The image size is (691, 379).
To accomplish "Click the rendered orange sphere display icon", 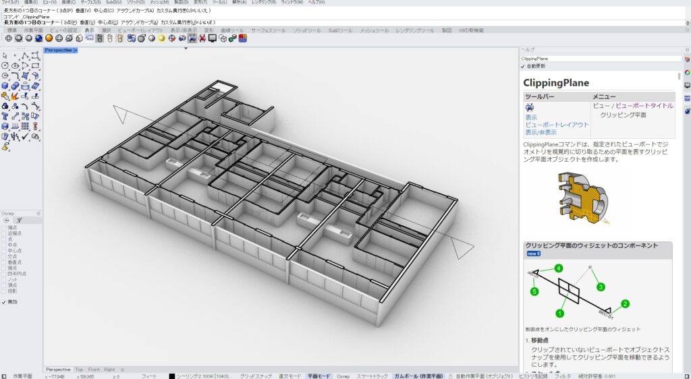I will 49,38.
